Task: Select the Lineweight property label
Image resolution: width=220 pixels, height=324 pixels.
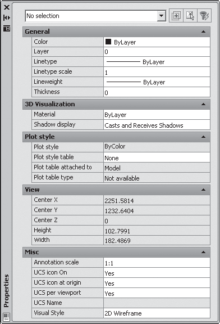Action: [x=48, y=82]
